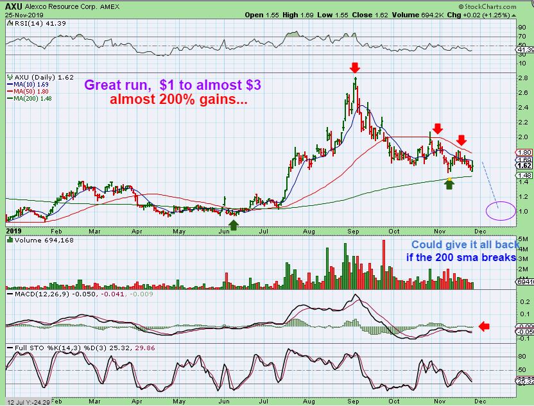The width and height of the screenshot is (534, 406).
Task: Click the 'Open 1.55' value
Action: pos(262,15)
